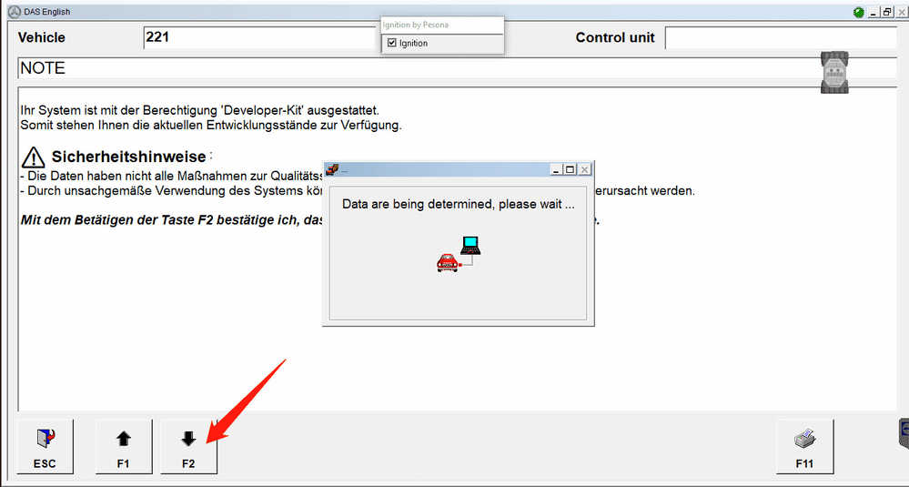Viewport: 909px width, 487px height.
Task: Click the F2 down arrow button
Action: (x=188, y=446)
